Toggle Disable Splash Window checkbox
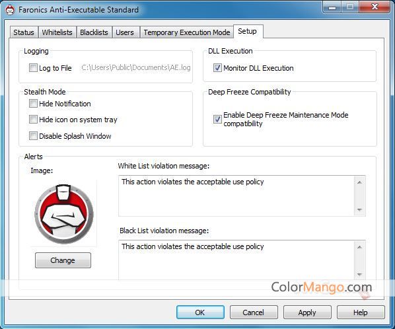Viewport: 395px width, 329px height. [33, 136]
